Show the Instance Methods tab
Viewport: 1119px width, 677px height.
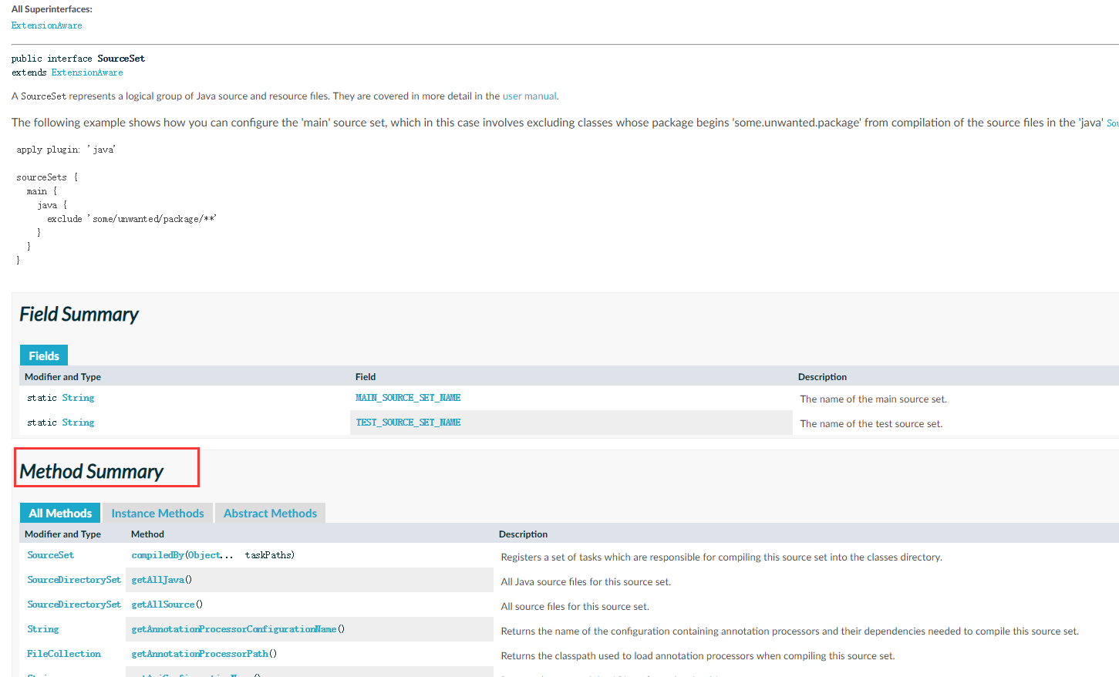coord(157,513)
